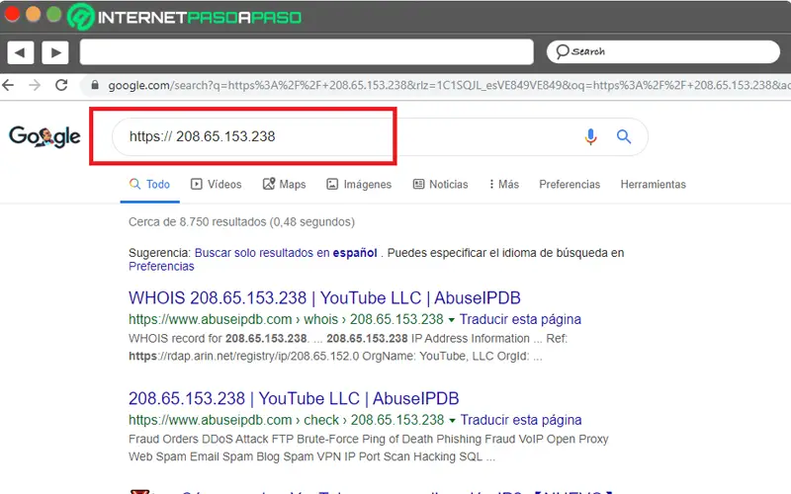This screenshot has height=494, width=791.
Task: Click the google.com URL in address bar
Action: (449, 85)
